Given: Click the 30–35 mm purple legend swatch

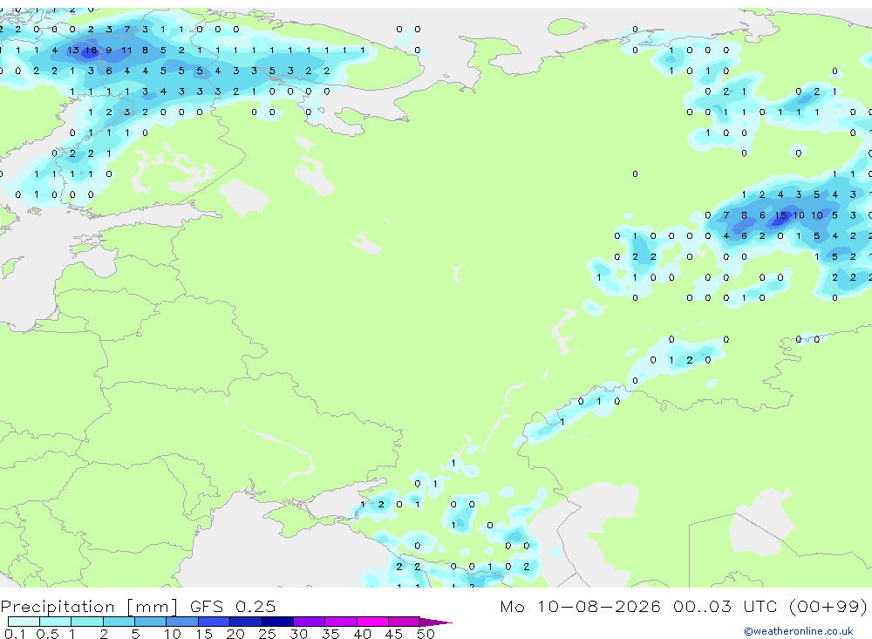Looking at the screenshot, I should tap(310, 622).
